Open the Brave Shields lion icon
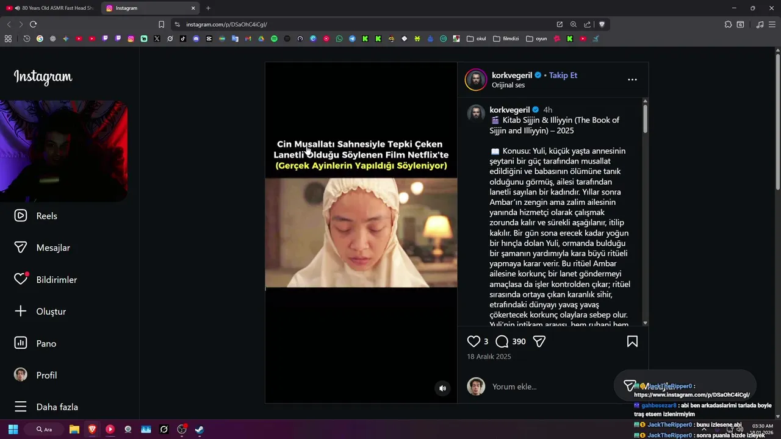Viewport: 781px width, 439px height. point(602,24)
